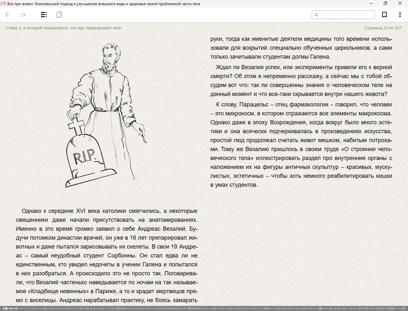Viewport: 408px width, 311px height.
Task: Click the paragraph starting 'Однако к середине XVI'
Action: pos(107,255)
